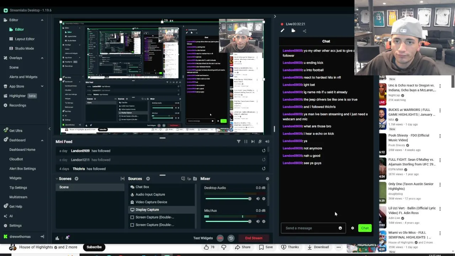The image size is (455, 256).
Task: Open notifications bell icon
Action: [67, 238]
